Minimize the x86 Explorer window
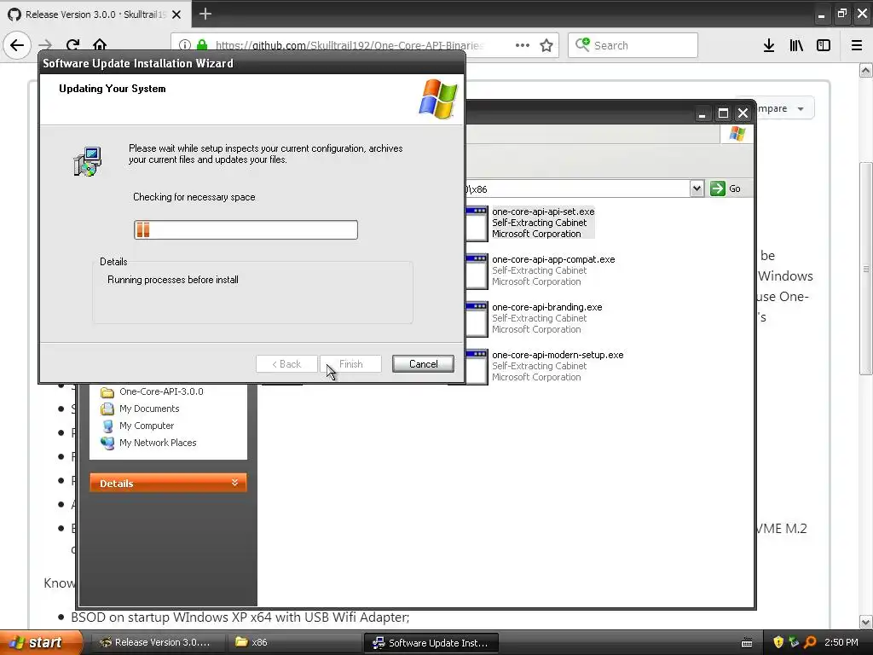Viewport: 873px width, 655px height. click(702, 113)
